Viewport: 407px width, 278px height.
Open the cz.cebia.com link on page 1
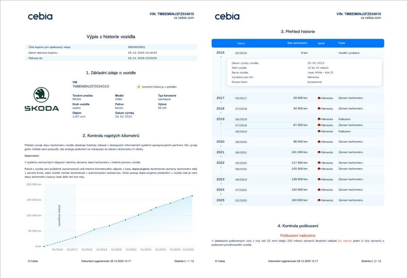[183, 18]
